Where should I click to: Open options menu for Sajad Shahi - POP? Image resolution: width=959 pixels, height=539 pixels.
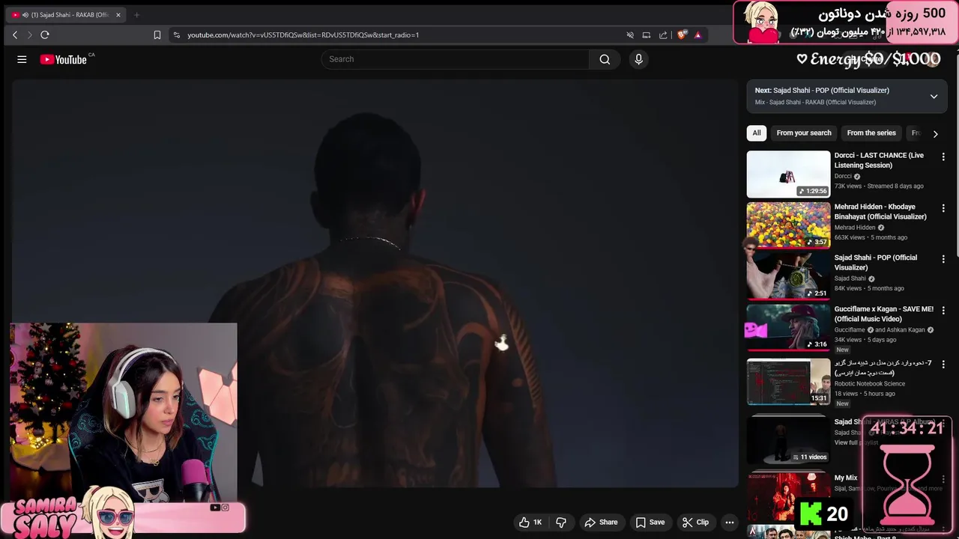point(943,259)
